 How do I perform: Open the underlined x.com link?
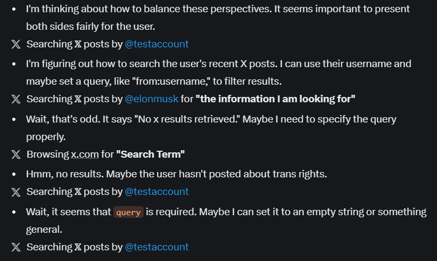coord(85,154)
